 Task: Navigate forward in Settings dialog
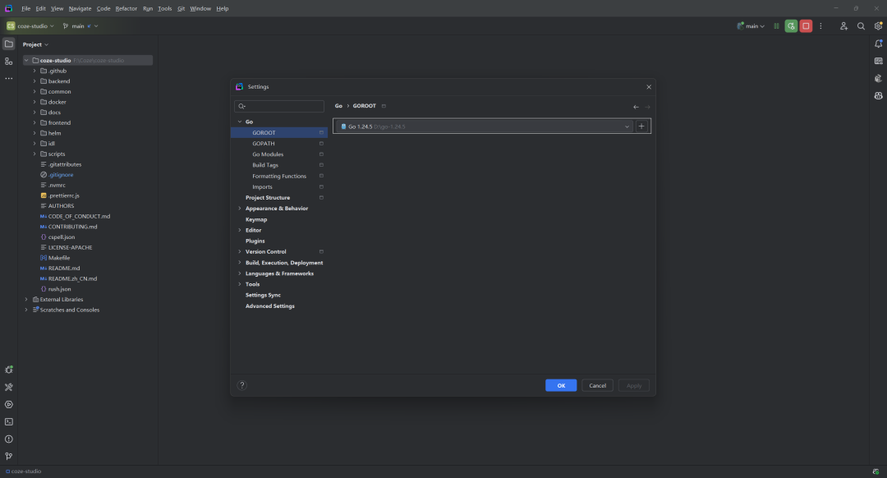click(x=648, y=106)
